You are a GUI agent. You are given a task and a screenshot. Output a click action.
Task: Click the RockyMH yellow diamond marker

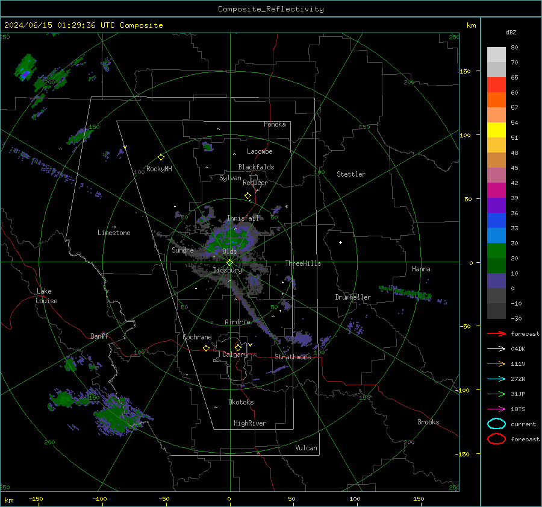[x=161, y=157]
